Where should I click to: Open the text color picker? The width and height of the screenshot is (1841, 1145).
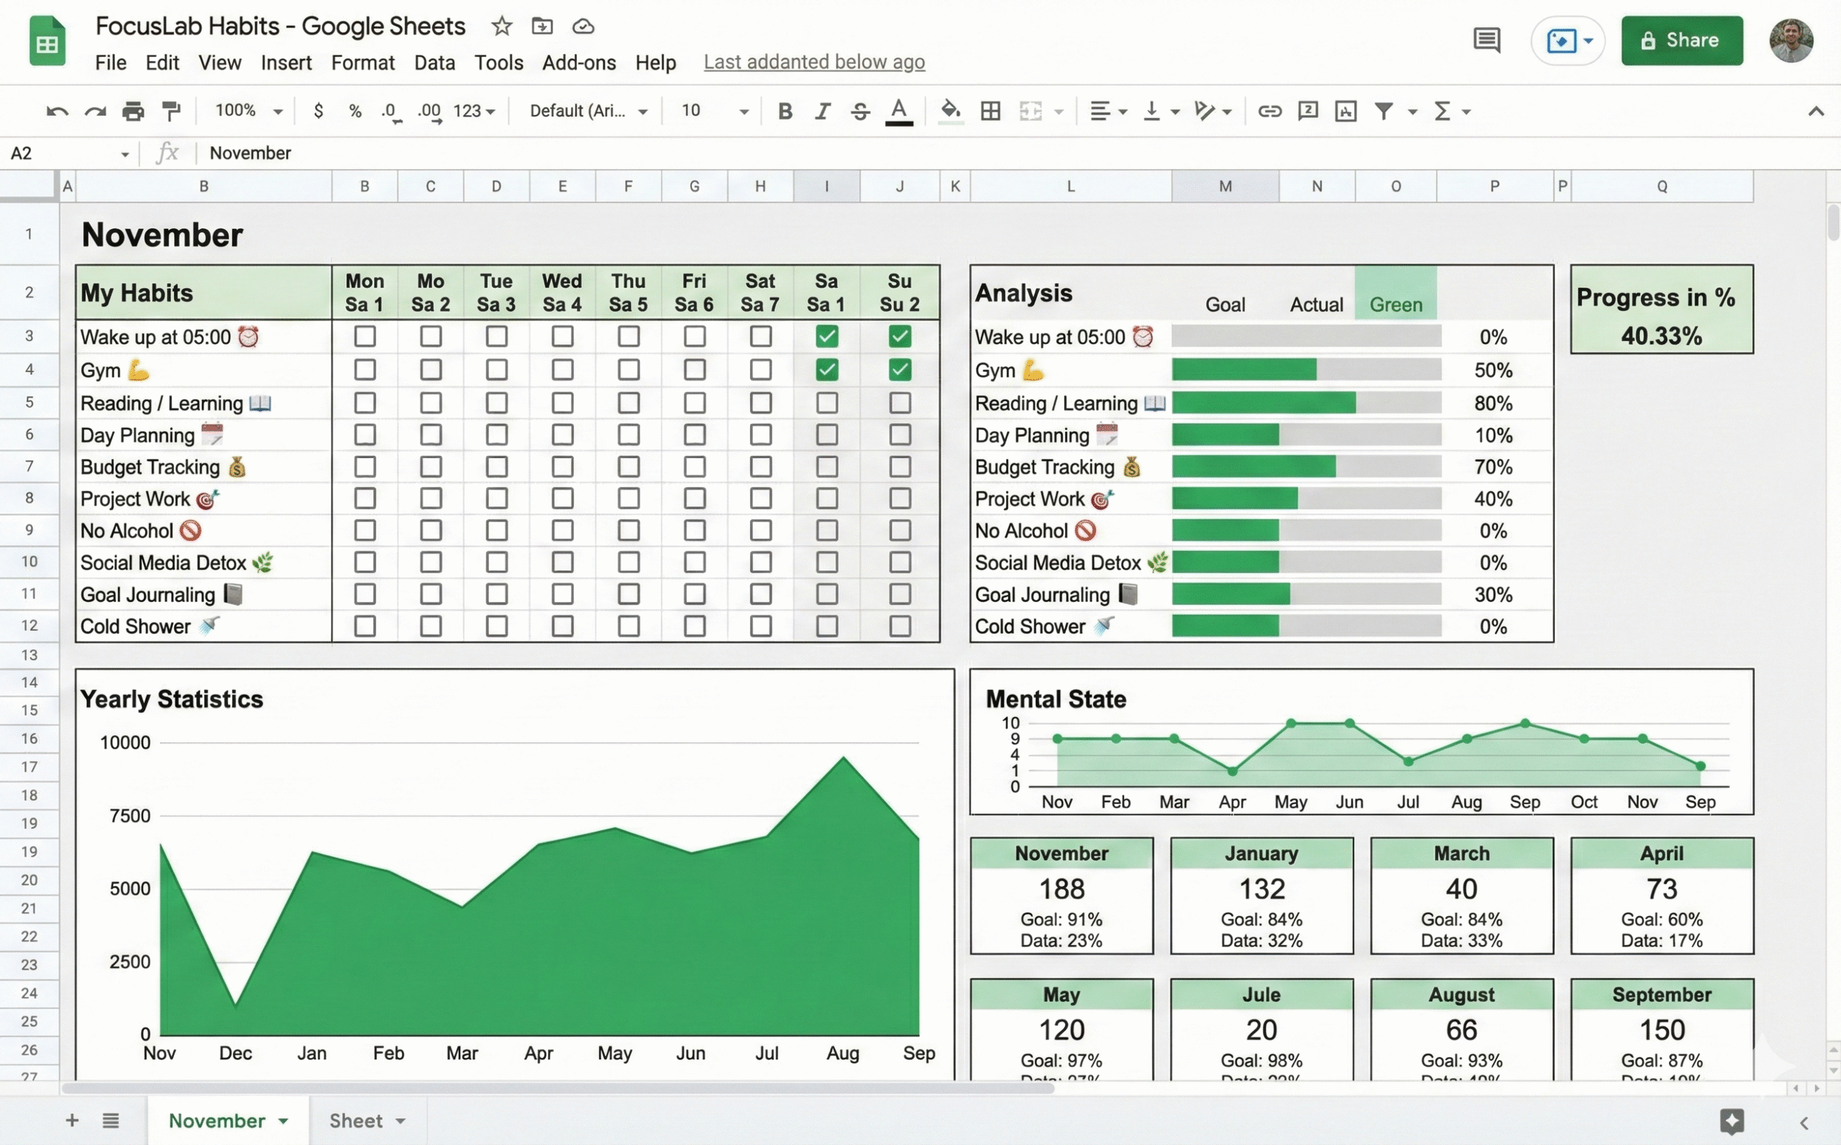pos(898,111)
